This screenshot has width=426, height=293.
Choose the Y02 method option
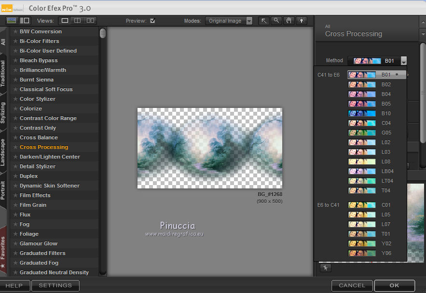pos(377,243)
